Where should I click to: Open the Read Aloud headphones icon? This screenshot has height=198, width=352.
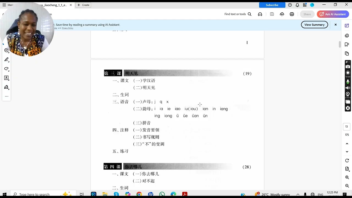[260, 14]
